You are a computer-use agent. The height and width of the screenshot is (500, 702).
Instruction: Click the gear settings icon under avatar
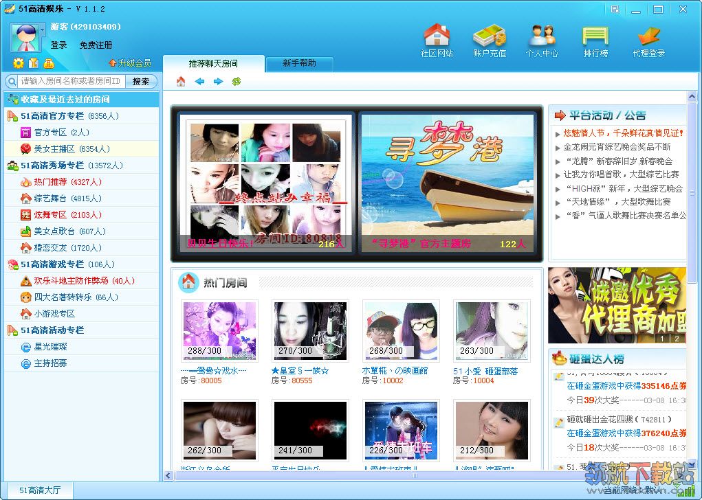click(19, 63)
